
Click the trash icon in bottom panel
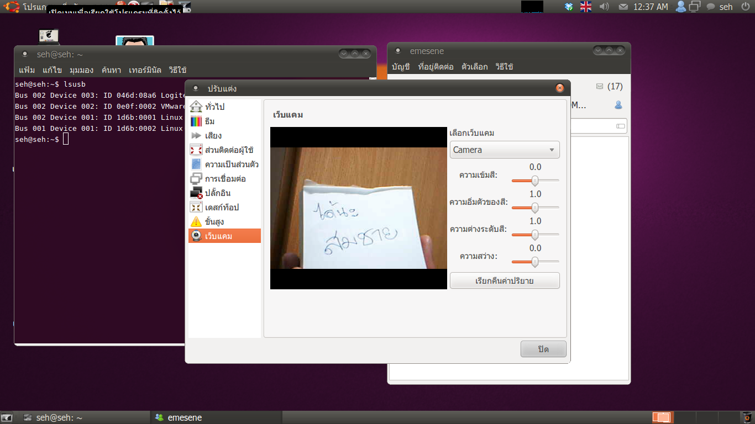pos(747,417)
